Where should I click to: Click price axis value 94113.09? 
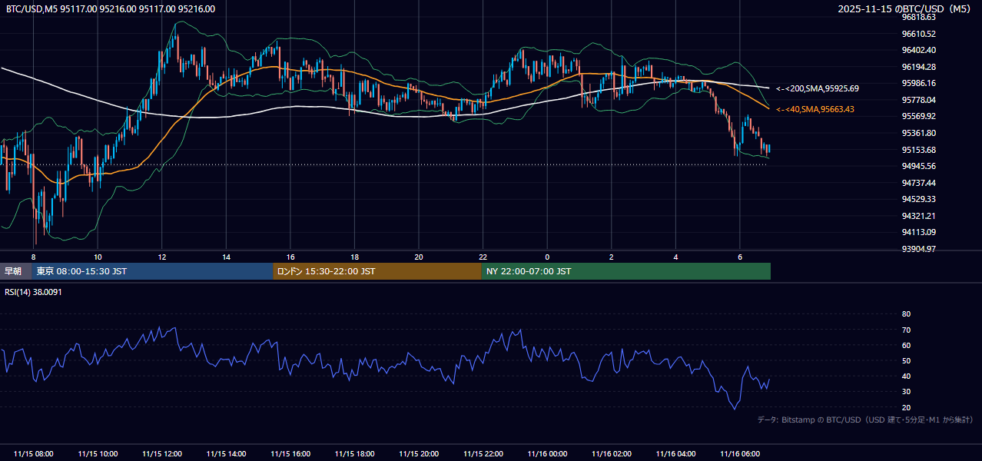pos(919,232)
